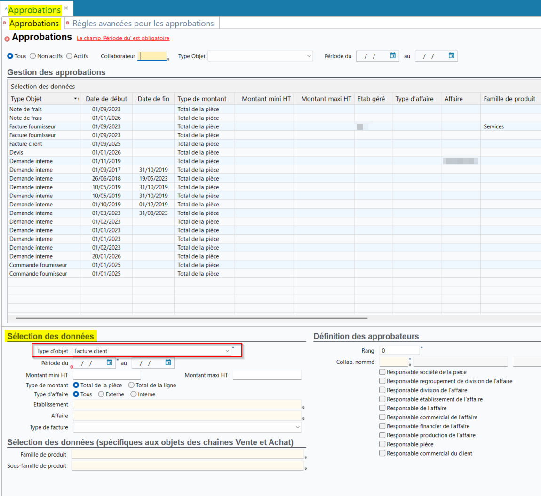Enable 'Responsable commercial du client' checkbox
The image size is (541, 496).
point(382,453)
